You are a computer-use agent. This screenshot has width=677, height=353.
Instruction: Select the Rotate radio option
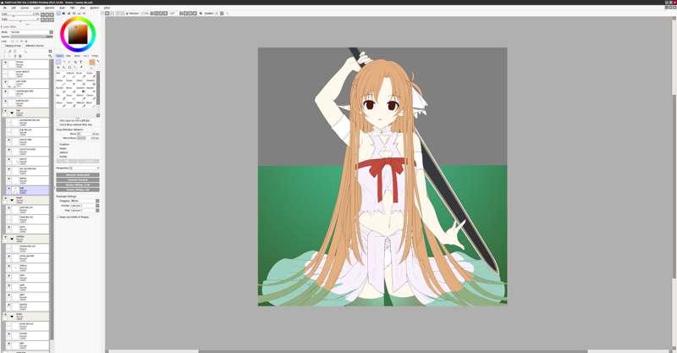coord(58,157)
